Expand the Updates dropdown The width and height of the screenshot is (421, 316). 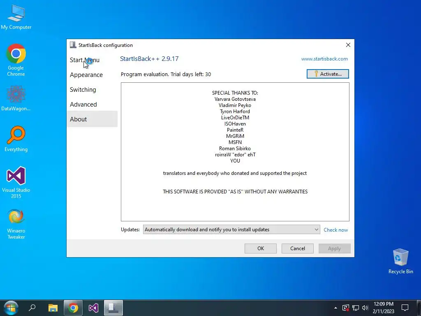click(231, 230)
